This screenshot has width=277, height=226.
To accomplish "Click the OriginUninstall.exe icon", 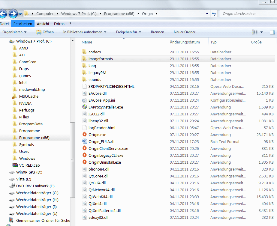I will pyautogui.click(x=85, y=162).
